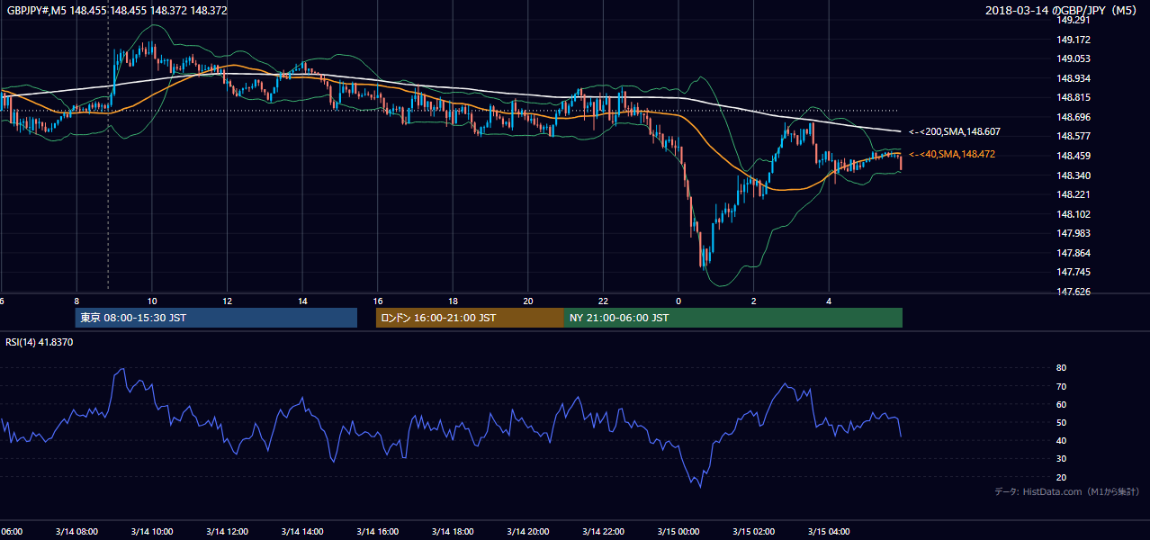
Task: Click price axis value 148.815
Action: (x=1073, y=97)
